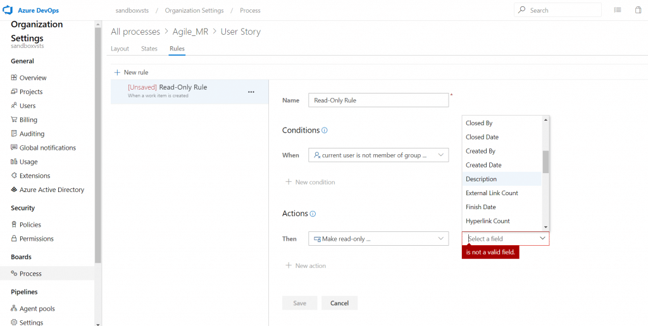Click the plus icon beside New rule
This screenshot has width=648, height=326.
[117, 72]
